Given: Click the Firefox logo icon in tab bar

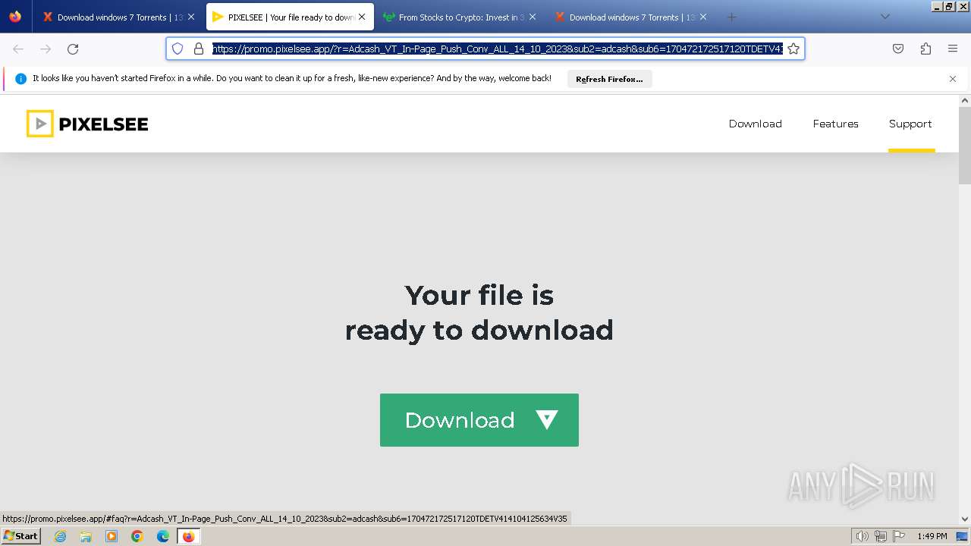Looking at the screenshot, I should tap(15, 17).
